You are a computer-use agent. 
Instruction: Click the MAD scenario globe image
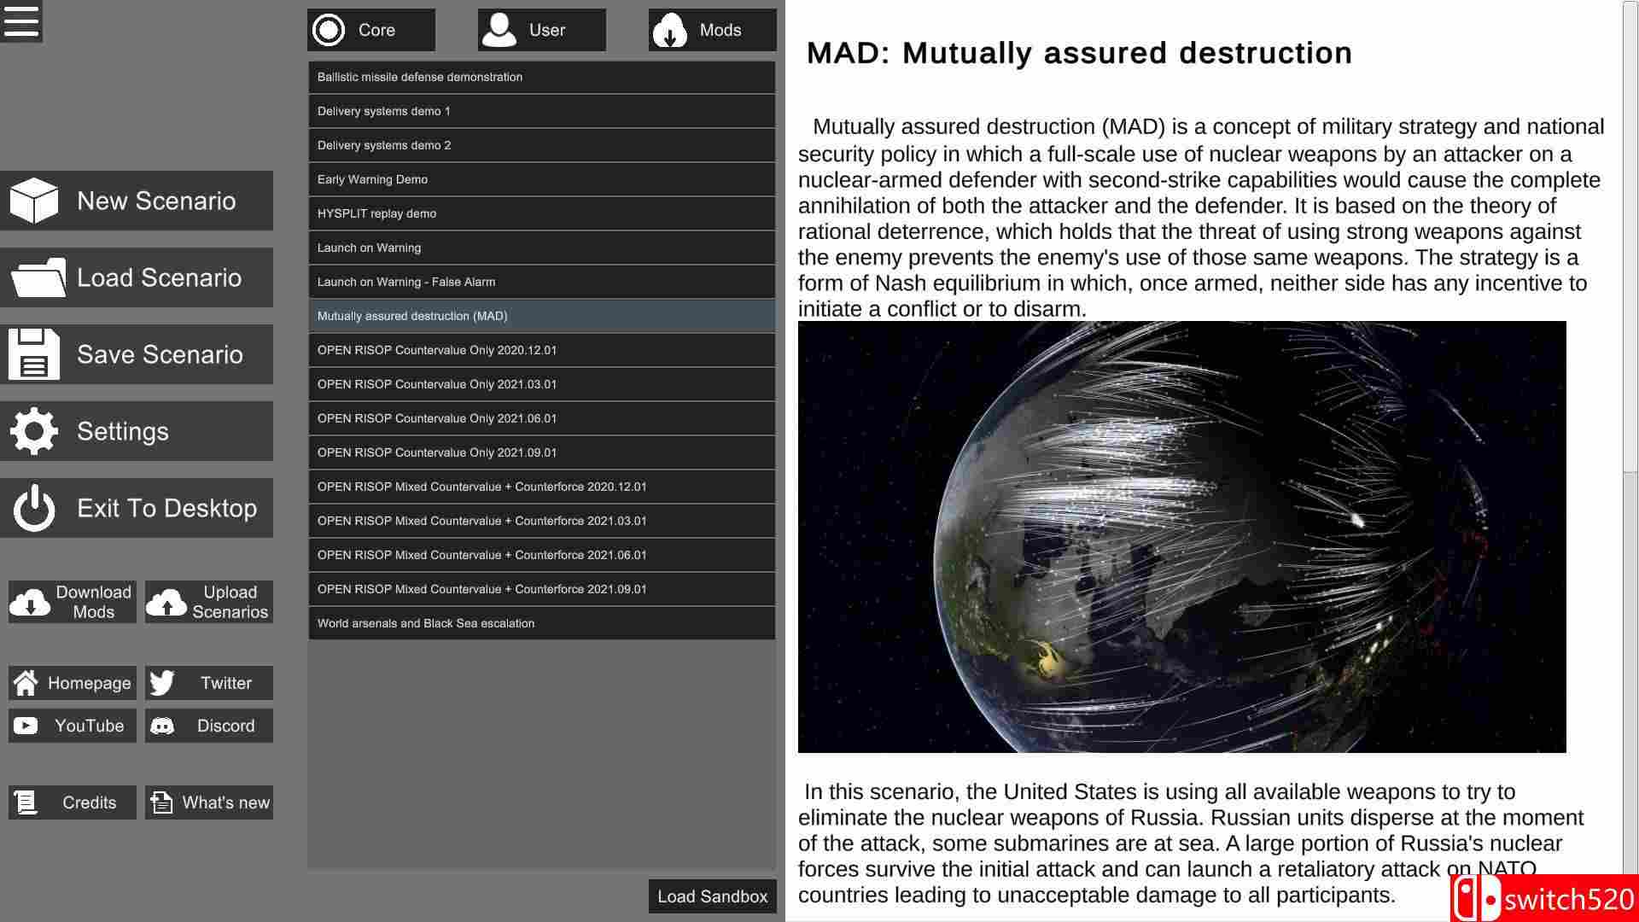tap(1181, 537)
